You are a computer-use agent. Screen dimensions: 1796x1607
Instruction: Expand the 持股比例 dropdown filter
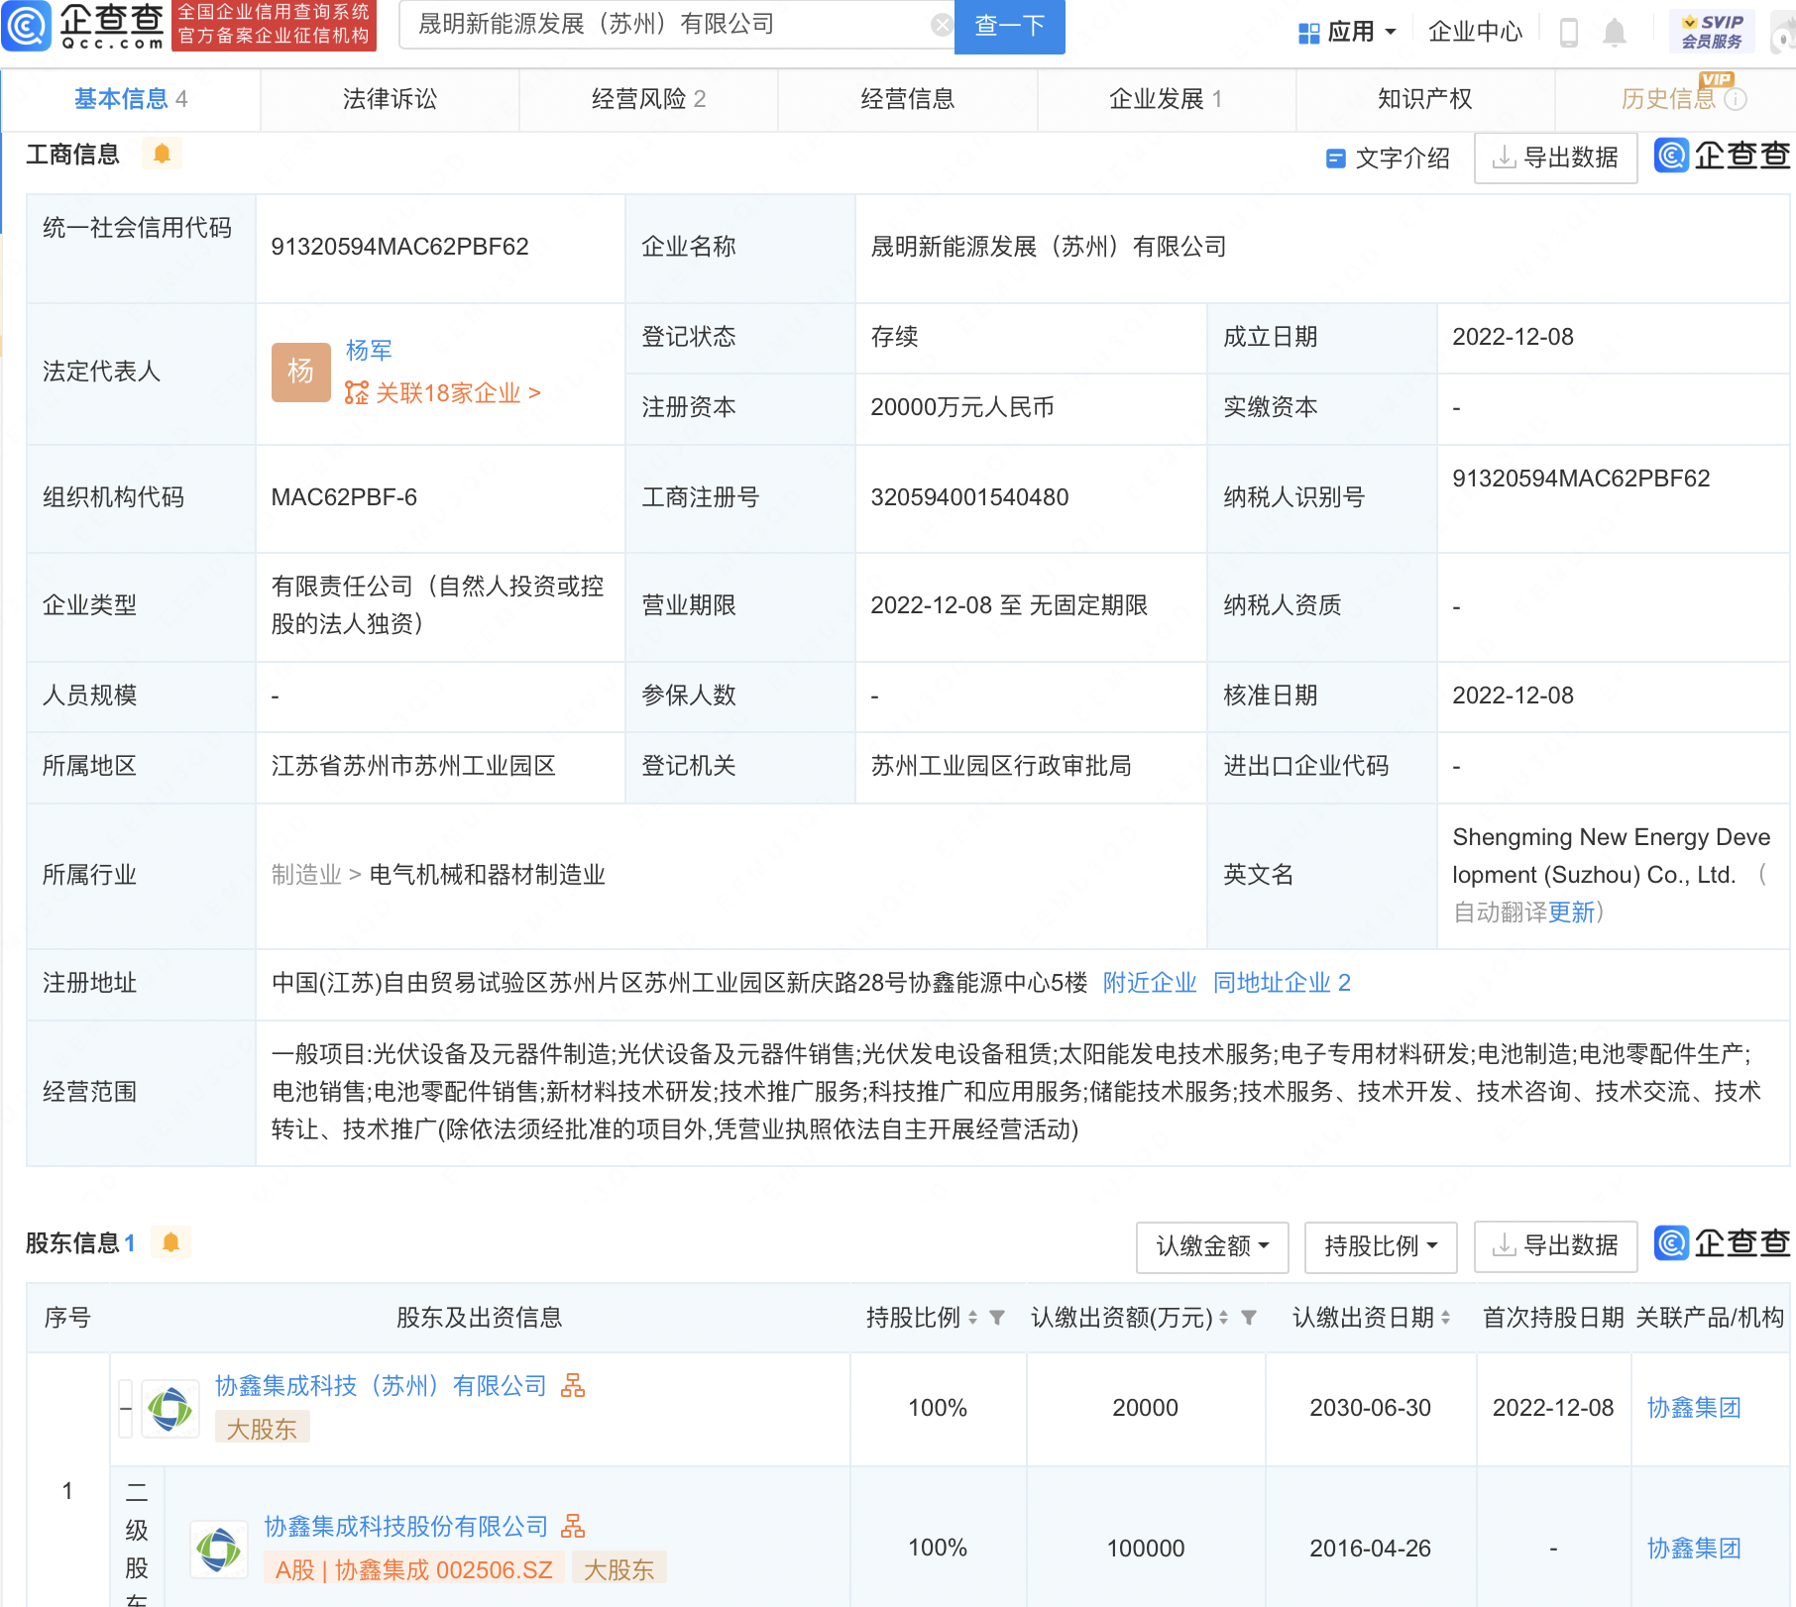click(1380, 1246)
